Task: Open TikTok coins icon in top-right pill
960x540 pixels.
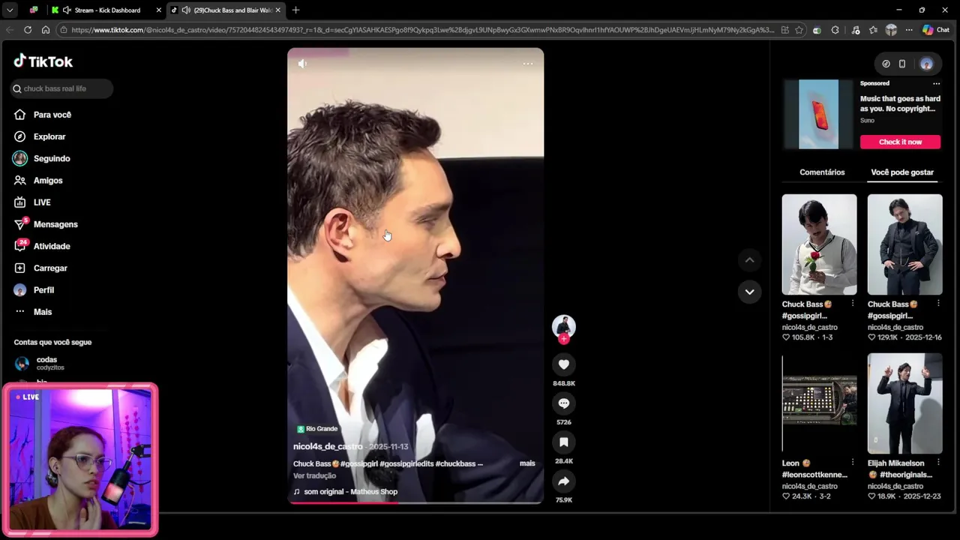Action: (x=886, y=64)
